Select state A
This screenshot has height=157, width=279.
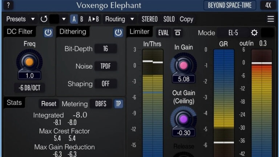[x=74, y=19]
